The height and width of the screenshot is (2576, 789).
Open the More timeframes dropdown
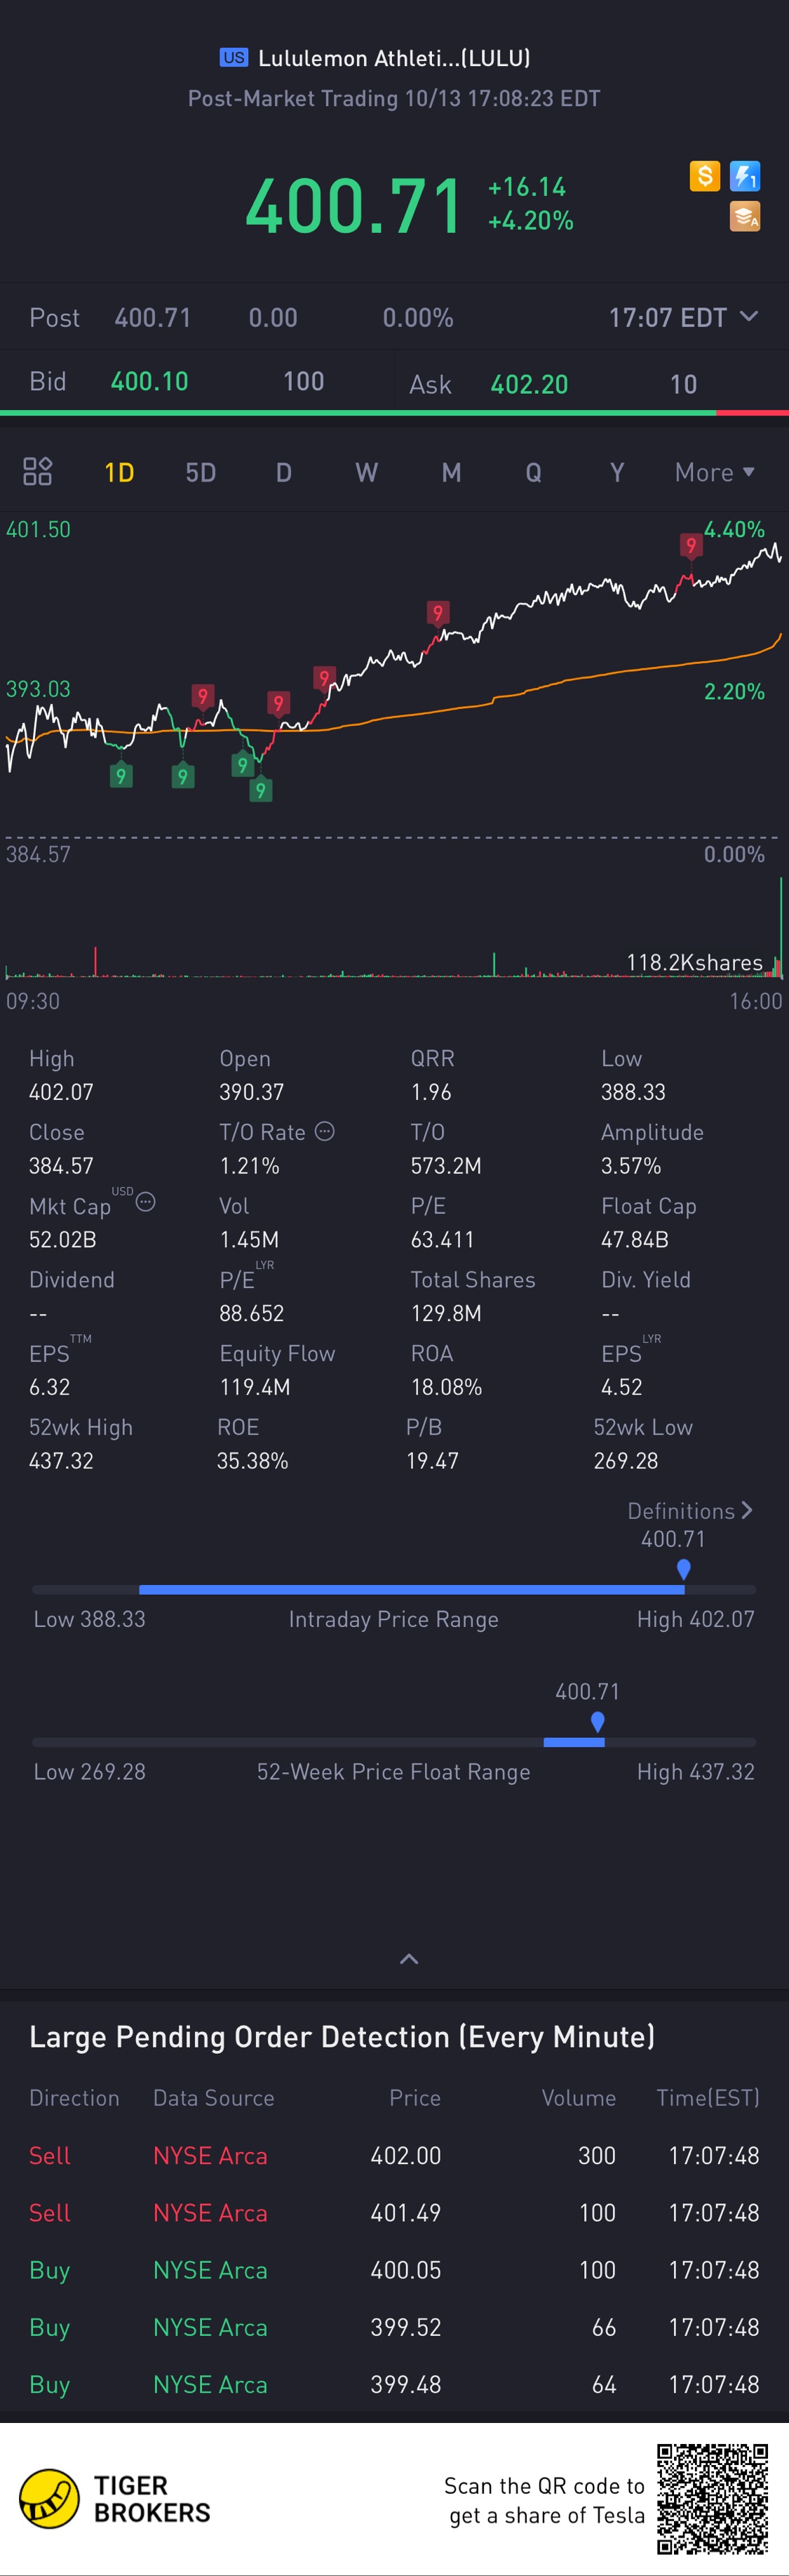(x=714, y=472)
